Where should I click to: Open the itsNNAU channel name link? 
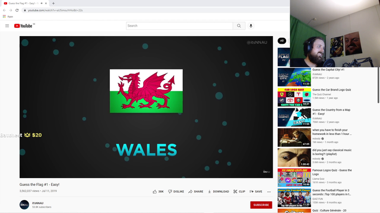coord(38,203)
